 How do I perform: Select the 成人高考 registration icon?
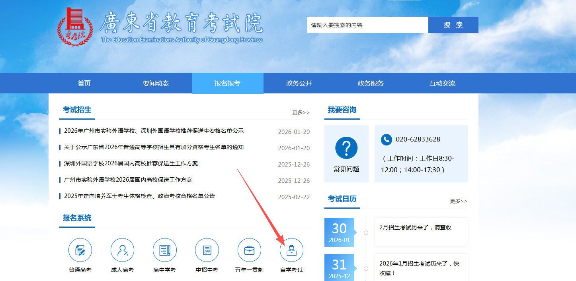[x=122, y=250]
